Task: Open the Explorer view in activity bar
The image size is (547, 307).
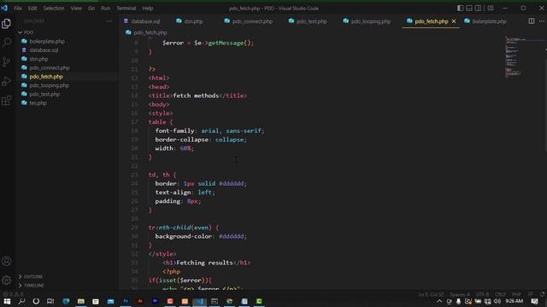Action: coord(6,24)
